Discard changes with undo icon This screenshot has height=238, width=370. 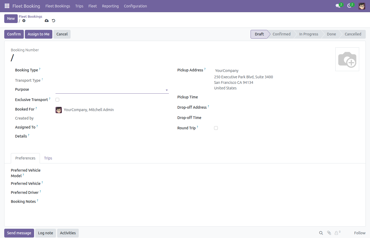tap(54, 21)
